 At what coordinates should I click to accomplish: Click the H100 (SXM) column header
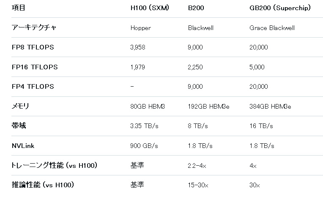[150, 8]
